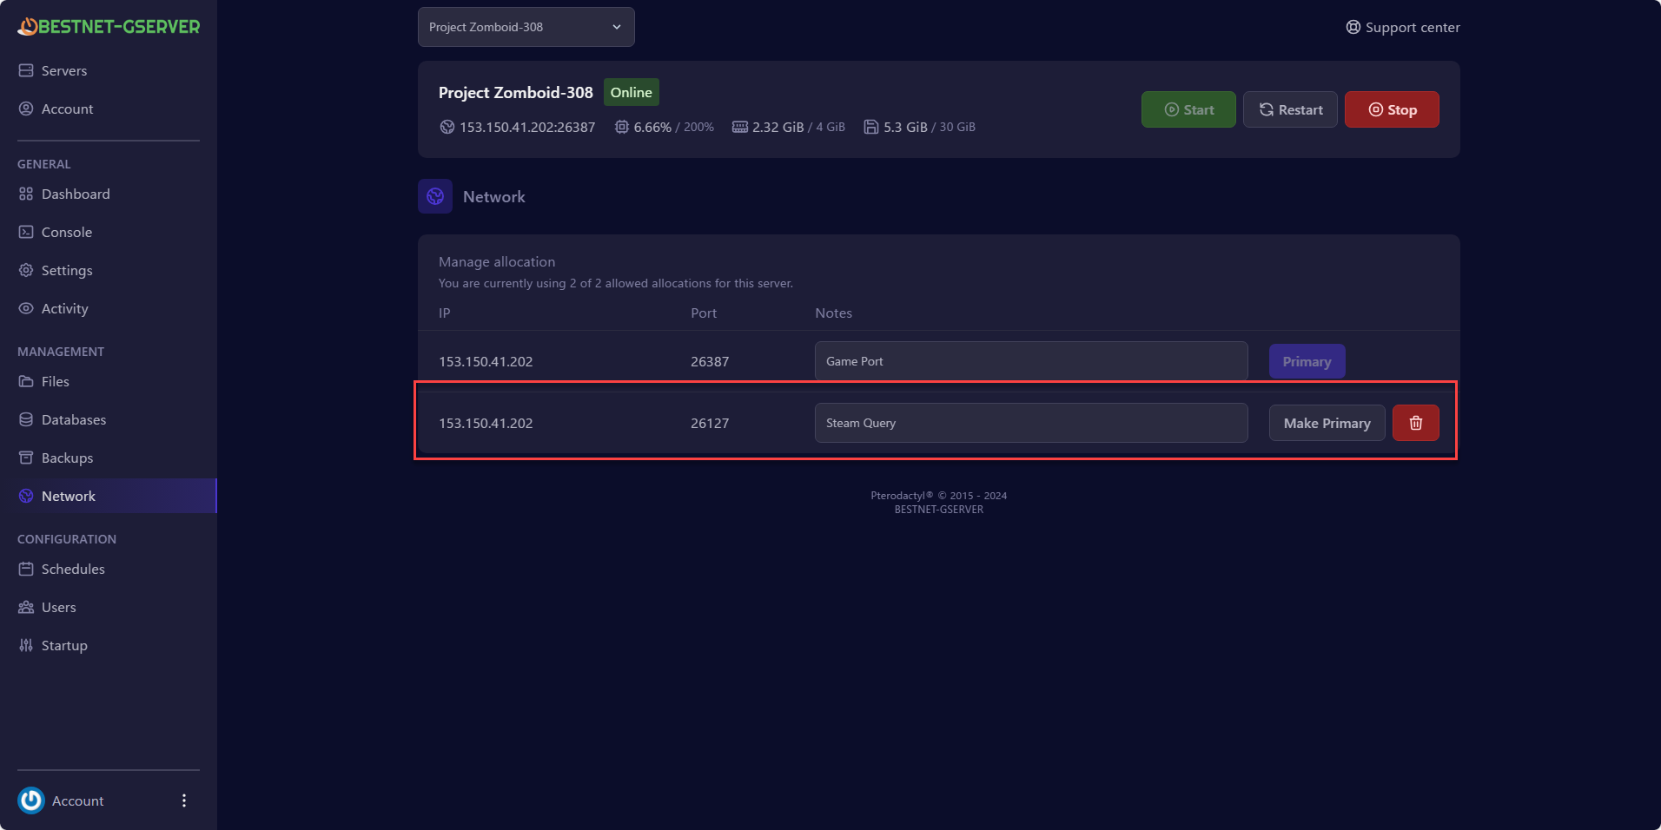Open the Files page
This screenshot has width=1661, height=830.
[x=55, y=381]
